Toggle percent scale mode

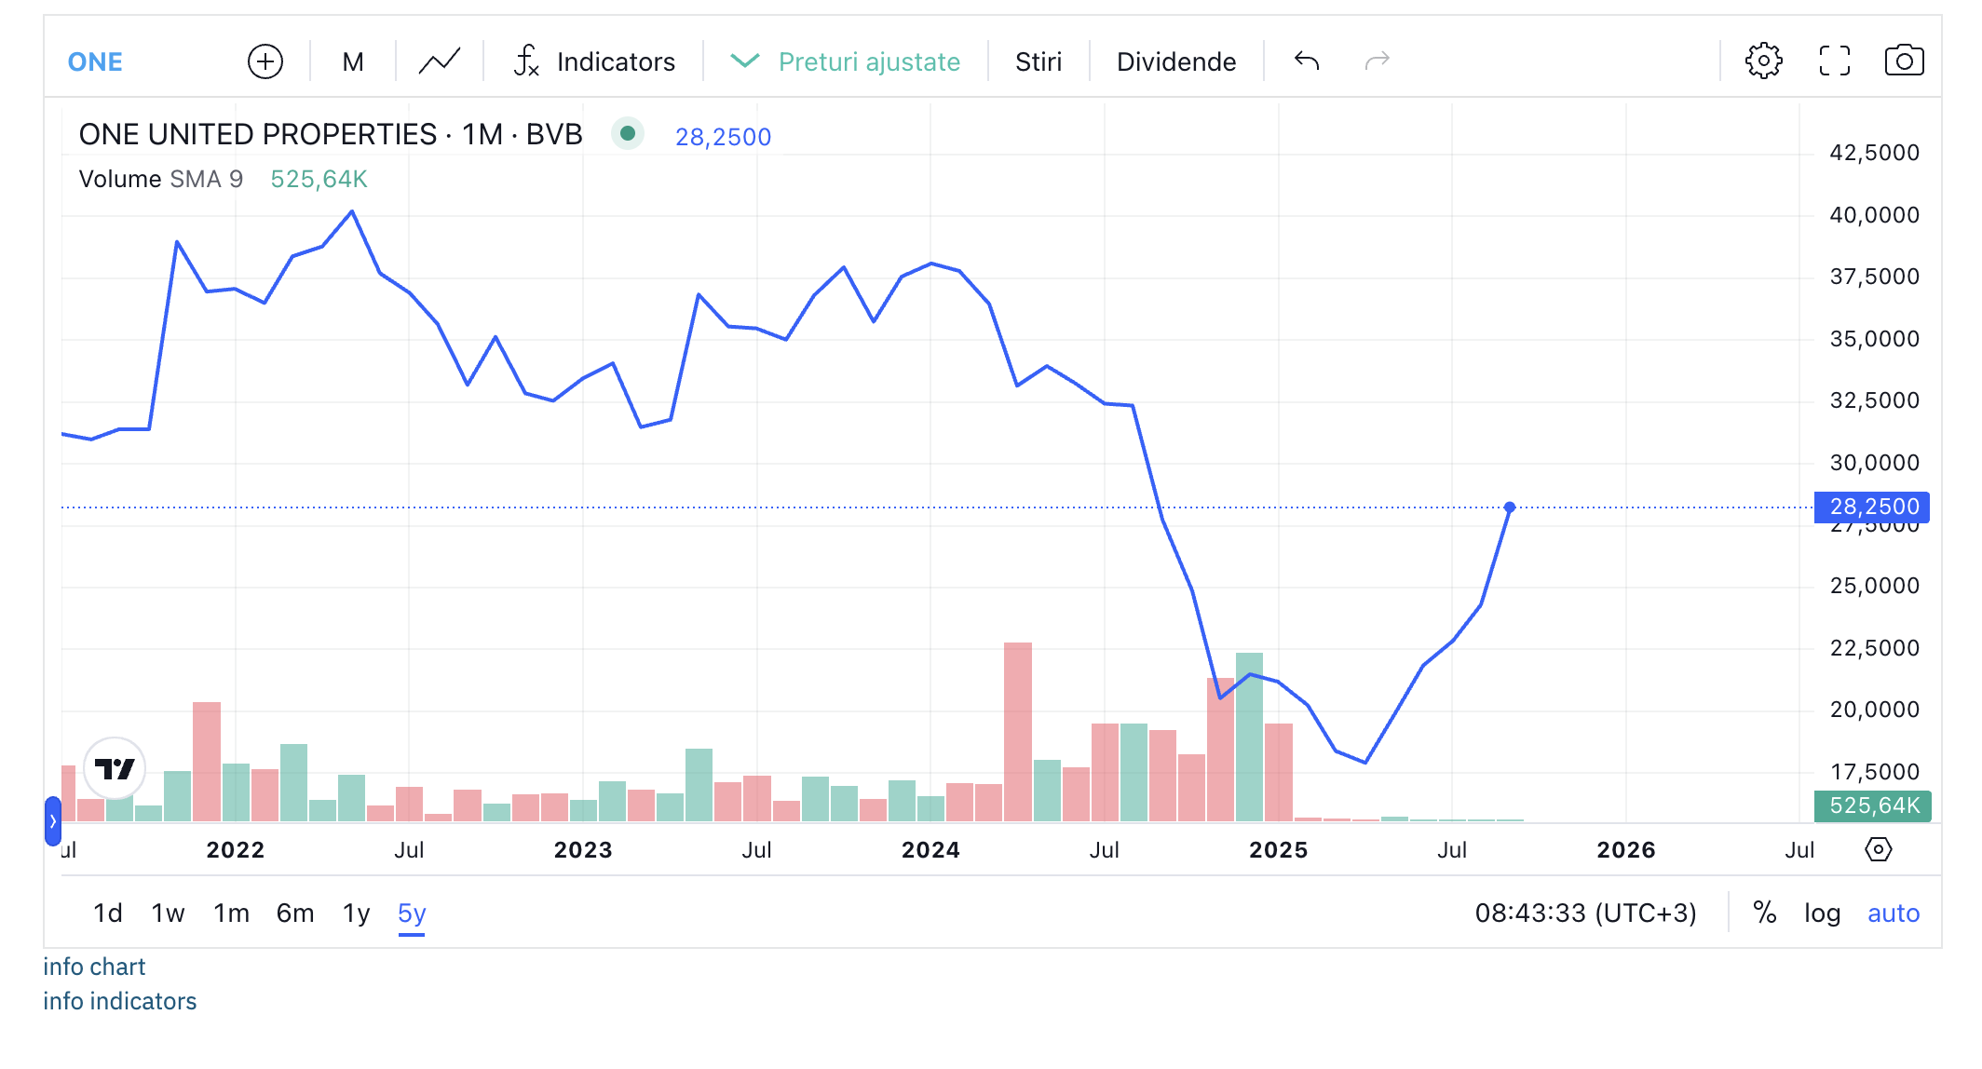coord(1764,913)
